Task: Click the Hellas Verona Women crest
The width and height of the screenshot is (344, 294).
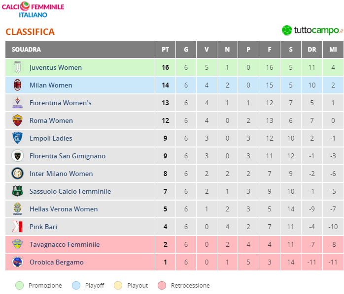Action: click(18, 209)
